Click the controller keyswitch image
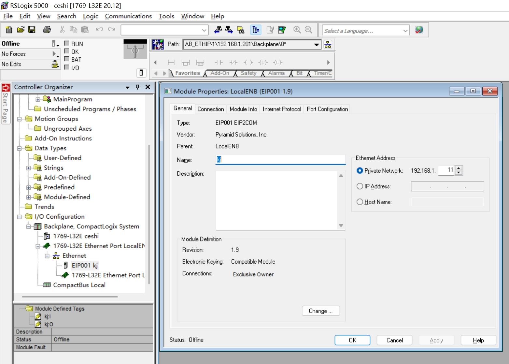This screenshot has width=509, height=364. (x=135, y=49)
